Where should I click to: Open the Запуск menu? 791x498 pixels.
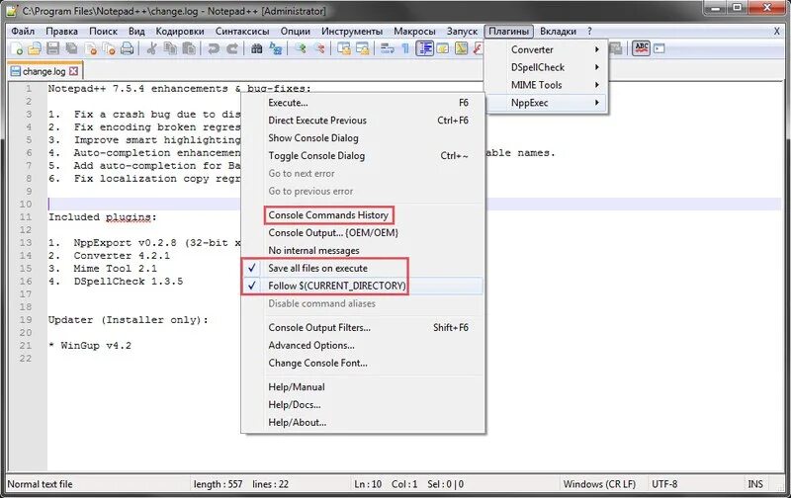tap(462, 32)
